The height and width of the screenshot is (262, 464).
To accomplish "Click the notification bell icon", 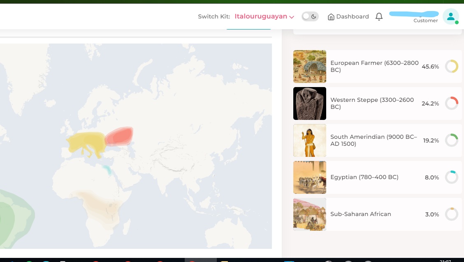I will point(379,16).
